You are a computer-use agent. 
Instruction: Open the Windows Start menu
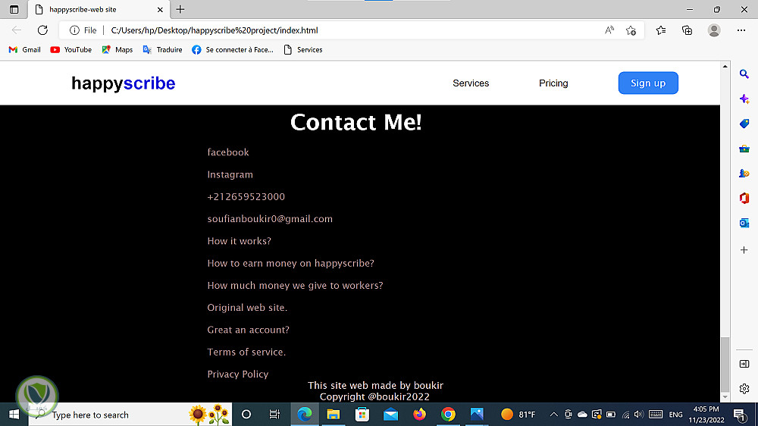[14, 415]
